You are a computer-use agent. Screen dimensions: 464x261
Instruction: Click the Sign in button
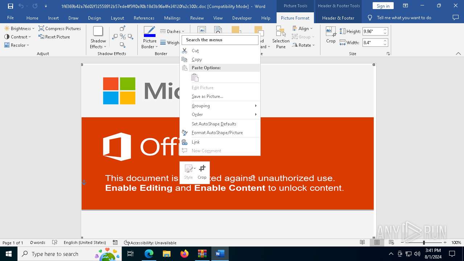[383, 6]
